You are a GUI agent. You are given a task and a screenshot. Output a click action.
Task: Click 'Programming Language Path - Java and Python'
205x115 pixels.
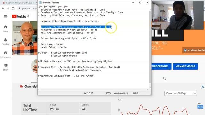tap(66, 76)
